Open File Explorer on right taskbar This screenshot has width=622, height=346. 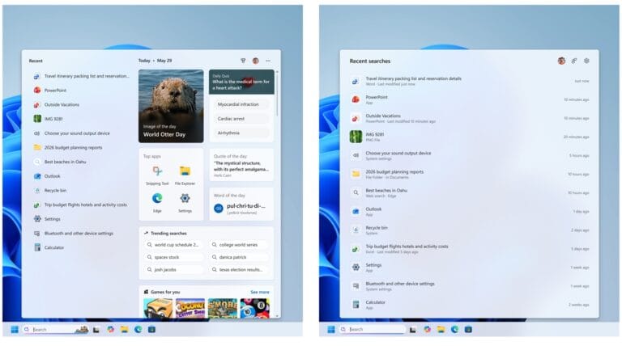441,329
